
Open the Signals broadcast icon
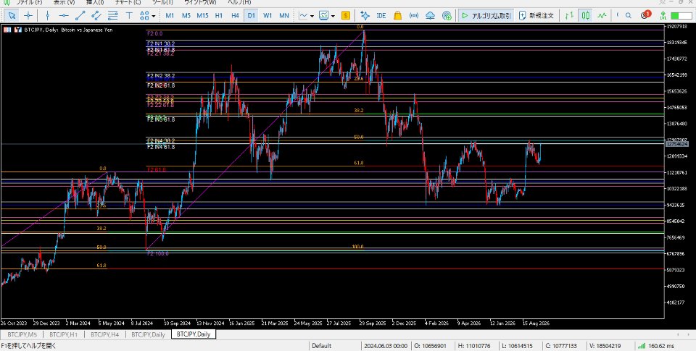point(414,15)
